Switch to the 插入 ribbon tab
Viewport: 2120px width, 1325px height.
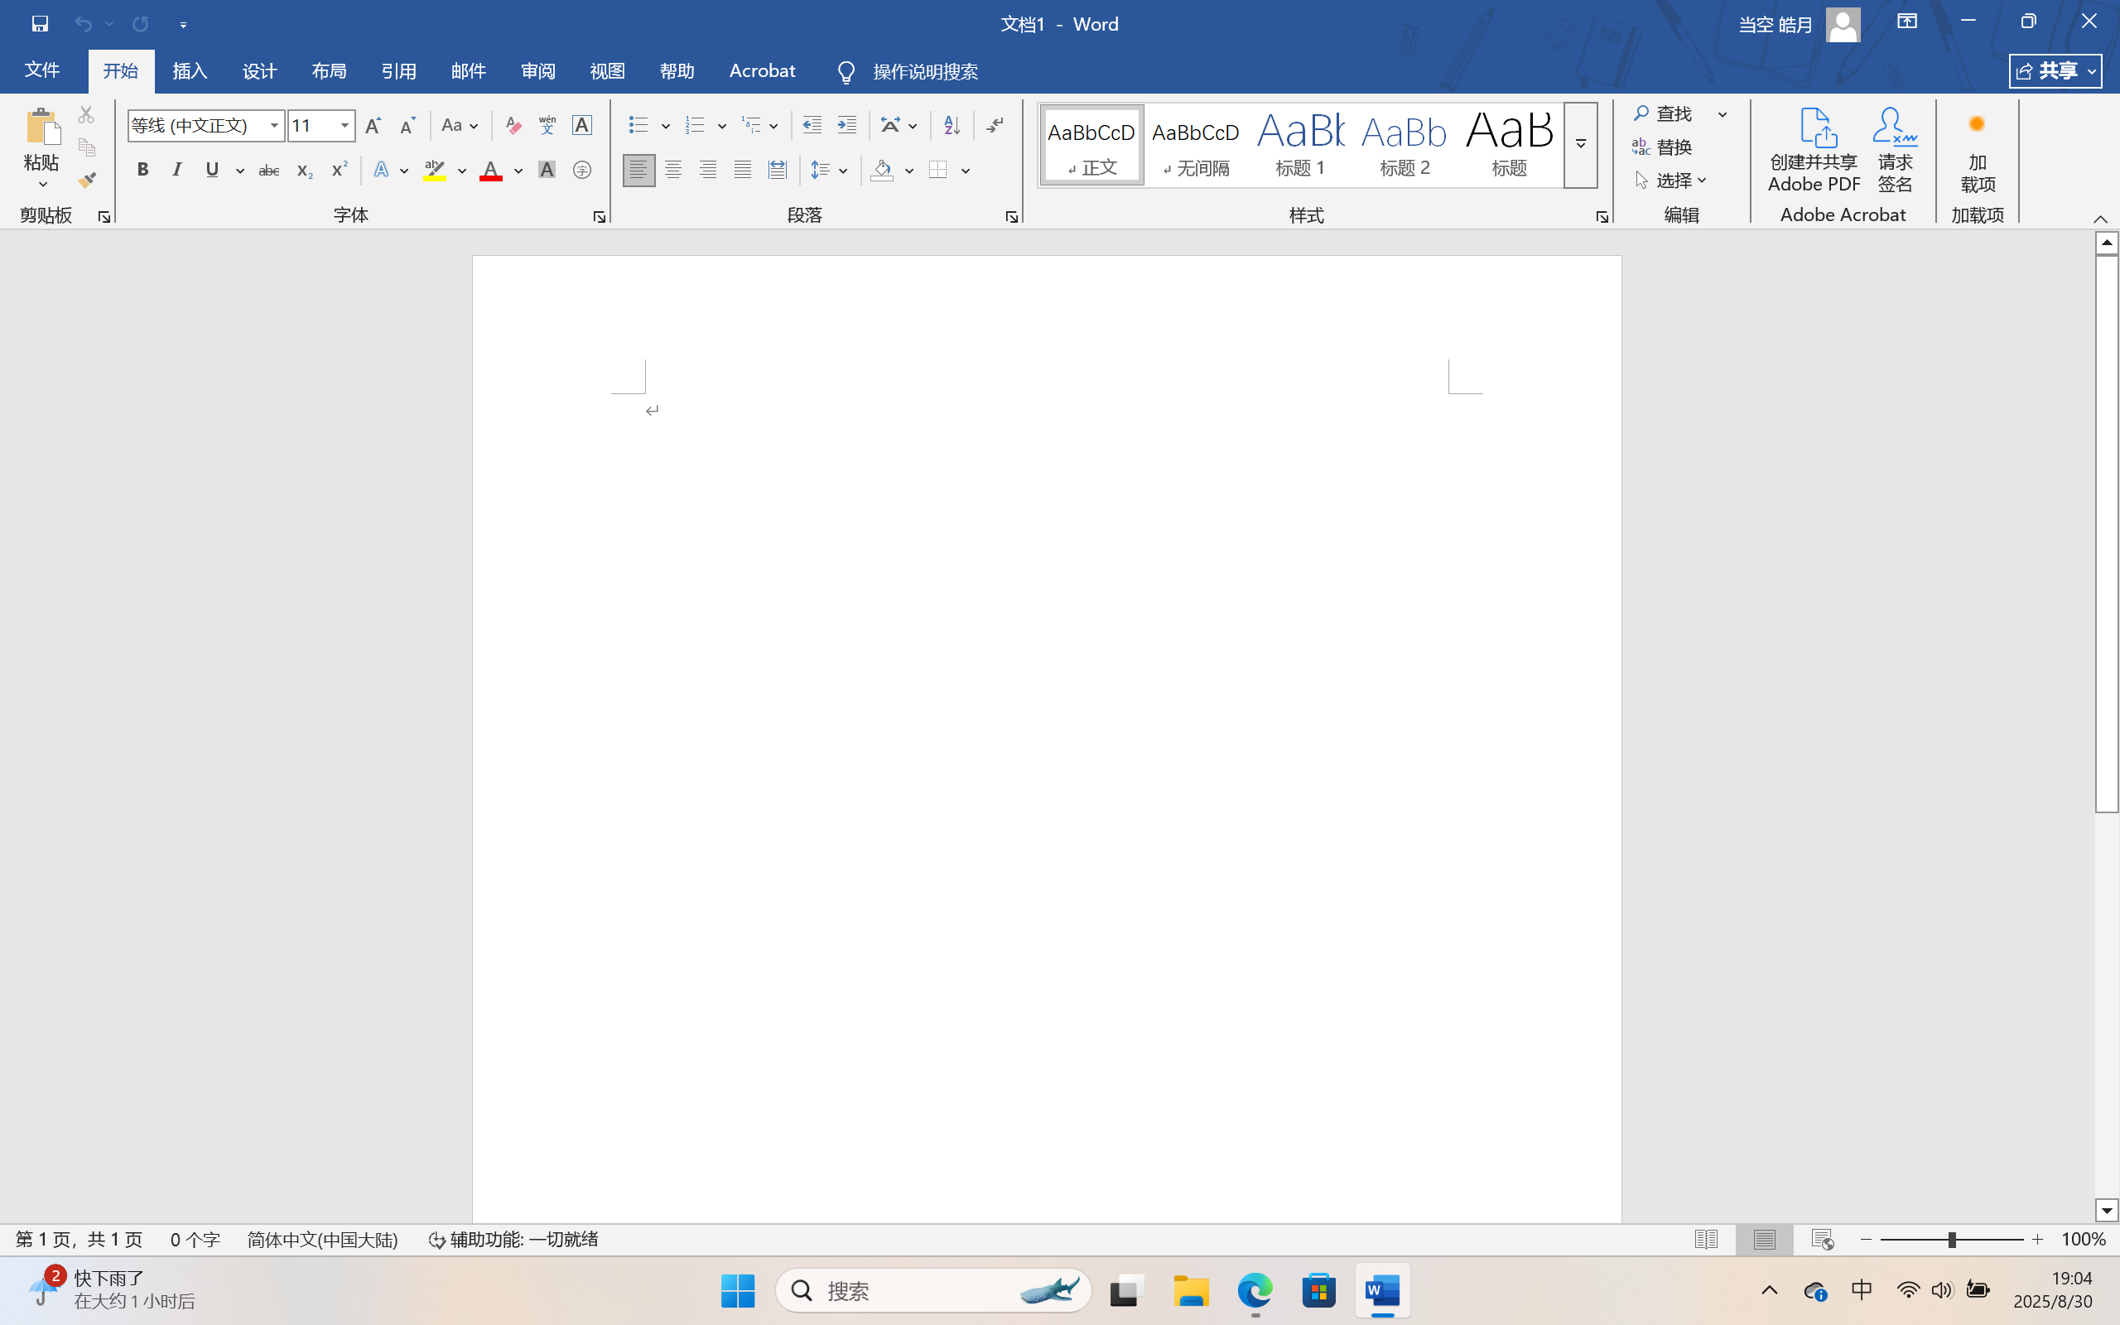(x=189, y=71)
